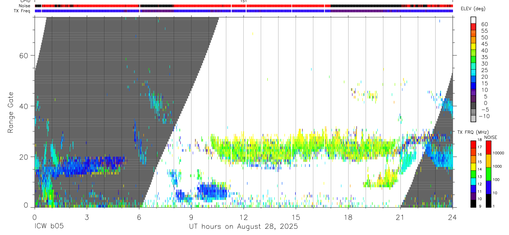Screen dimensions: 509x235
Task: Click the Noise color strip above the plot
Action: pos(244,6)
